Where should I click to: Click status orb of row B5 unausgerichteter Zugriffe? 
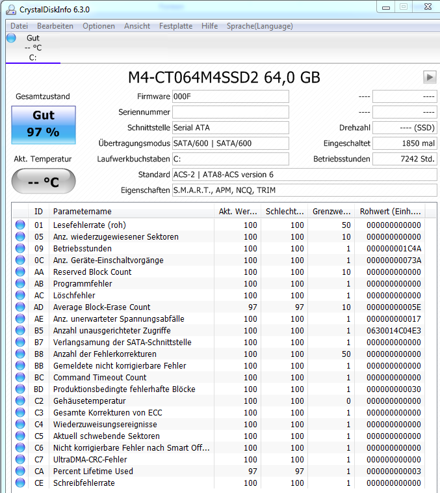[20, 330]
